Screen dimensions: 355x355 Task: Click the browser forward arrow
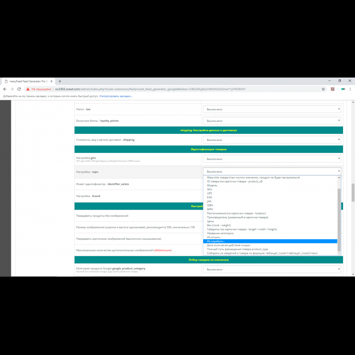point(12,88)
